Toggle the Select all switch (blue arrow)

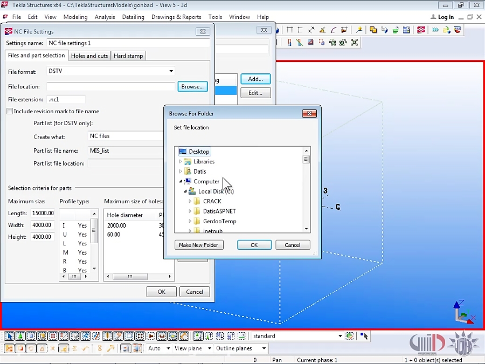[x=9, y=336]
